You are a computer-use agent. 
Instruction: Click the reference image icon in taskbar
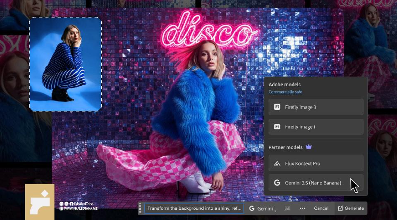(x=287, y=208)
